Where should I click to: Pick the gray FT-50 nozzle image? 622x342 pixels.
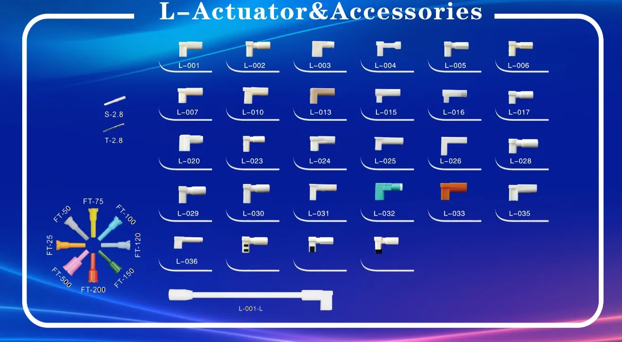(x=77, y=228)
